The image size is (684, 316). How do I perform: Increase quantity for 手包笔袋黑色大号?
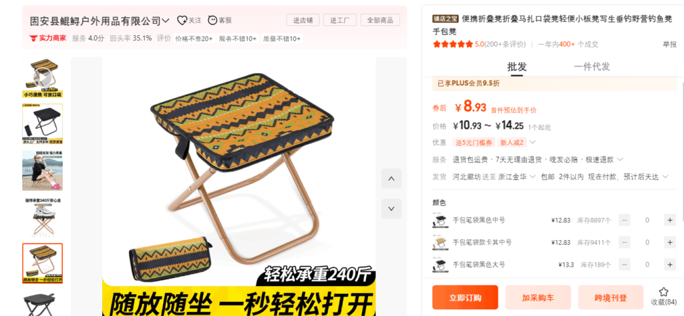pyautogui.click(x=670, y=265)
